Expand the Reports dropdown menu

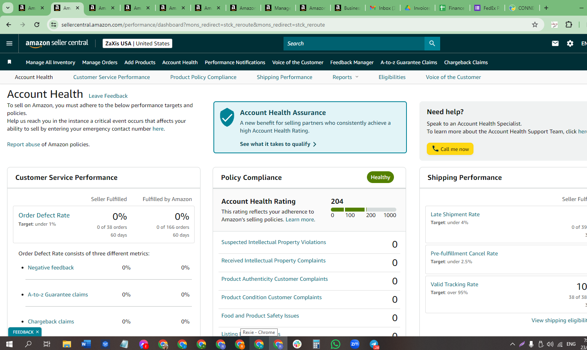pos(345,77)
